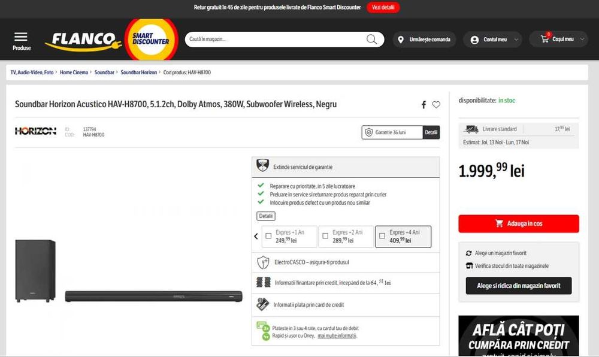Image resolution: width=599 pixels, height=357 pixels.
Task: Click the store icon for stock check
Action: [469, 266]
